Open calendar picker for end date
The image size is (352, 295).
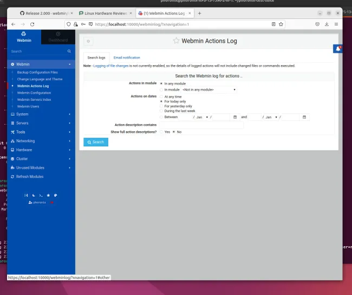point(304,117)
